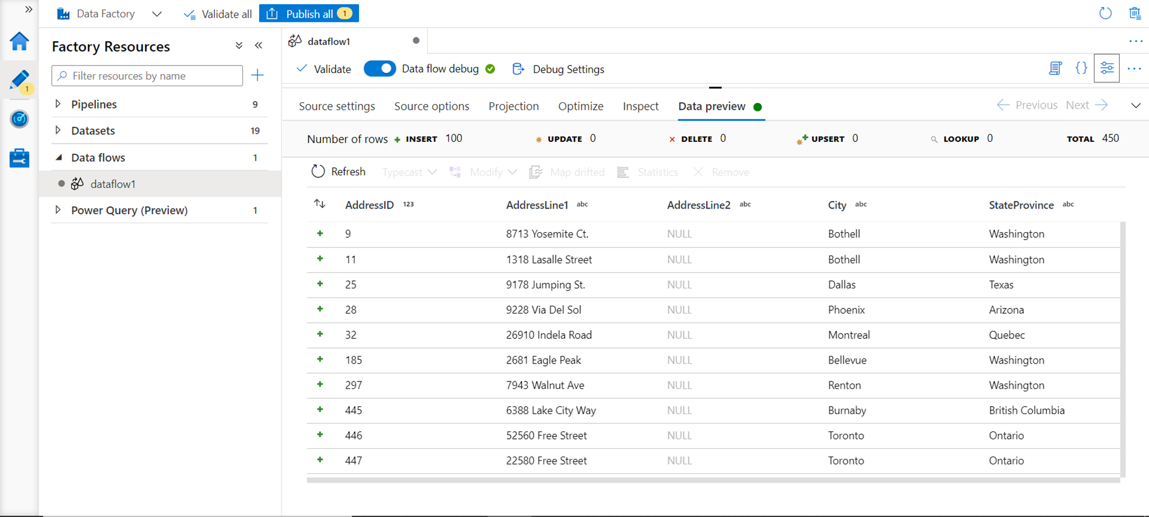This screenshot has height=517, width=1149.
Task: Click the Filter resources by name field
Action: [x=147, y=76]
